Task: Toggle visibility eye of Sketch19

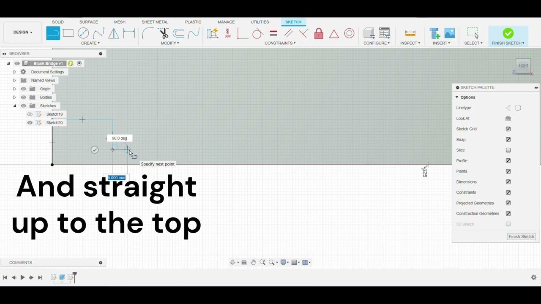Action: (x=30, y=114)
